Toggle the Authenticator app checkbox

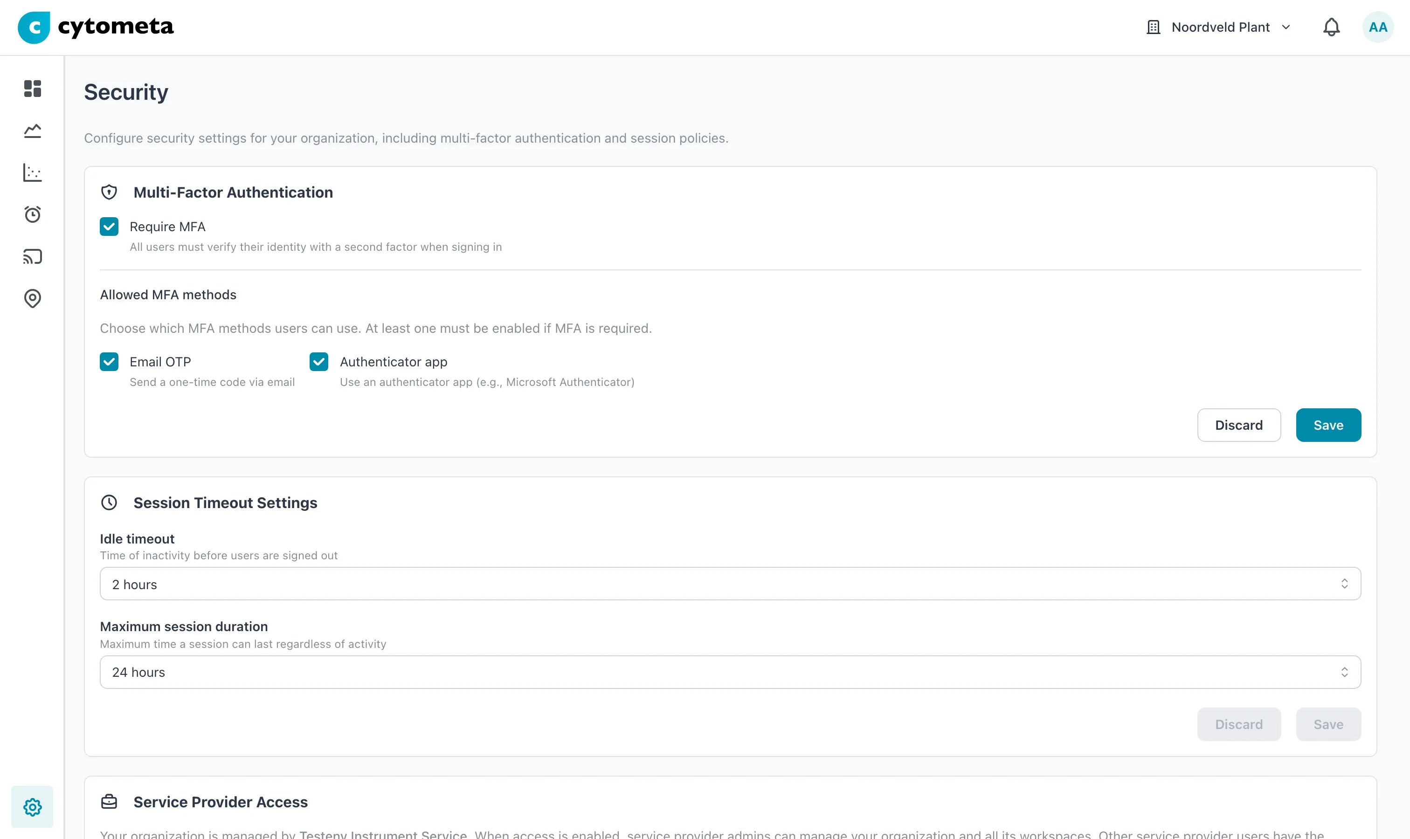(319, 362)
